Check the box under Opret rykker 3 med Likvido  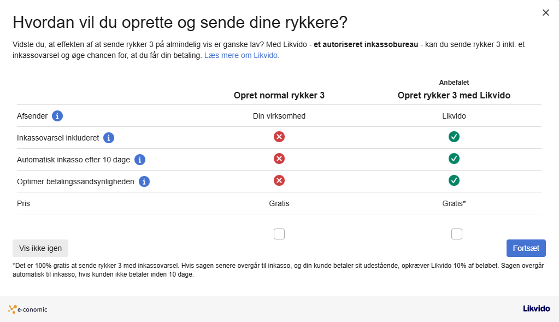pos(457,233)
